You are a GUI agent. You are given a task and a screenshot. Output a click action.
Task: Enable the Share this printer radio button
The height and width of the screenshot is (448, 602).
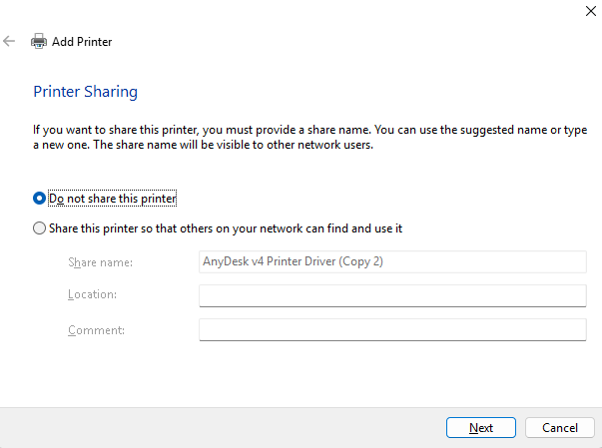(40, 228)
